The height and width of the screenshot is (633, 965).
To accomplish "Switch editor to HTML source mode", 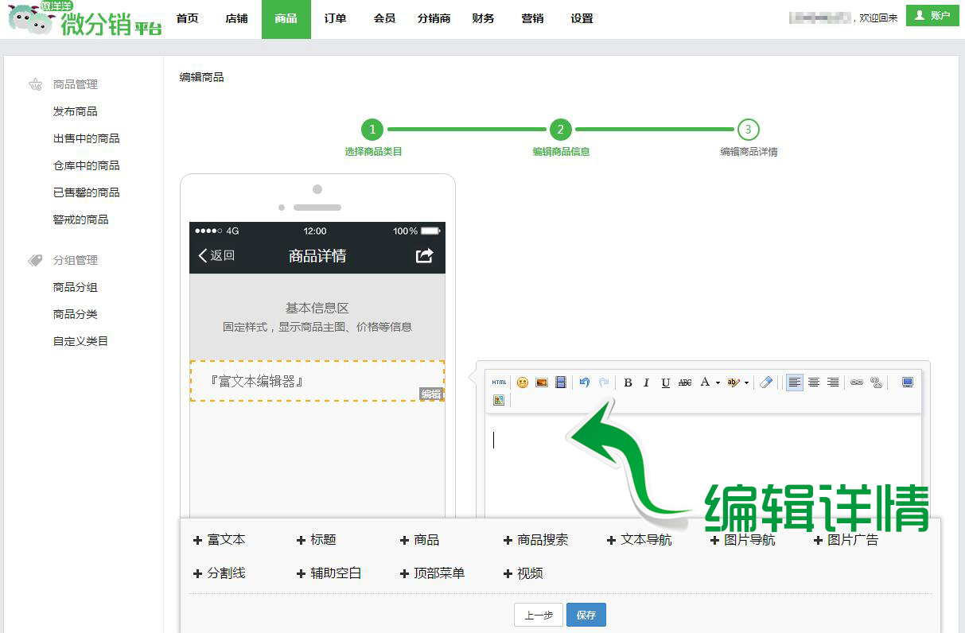I will pyautogui.click(x=499, y=383).
